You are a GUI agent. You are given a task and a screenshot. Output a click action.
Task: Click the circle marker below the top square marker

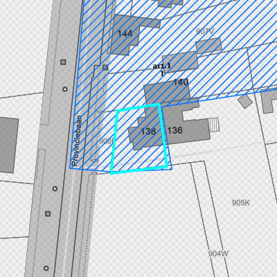(65, 89)
